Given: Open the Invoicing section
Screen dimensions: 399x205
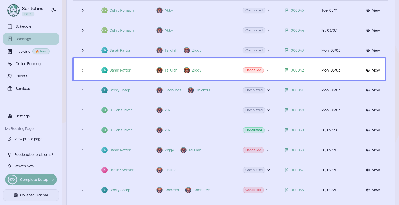Looking at the screenshot, I should pos(23,51).
